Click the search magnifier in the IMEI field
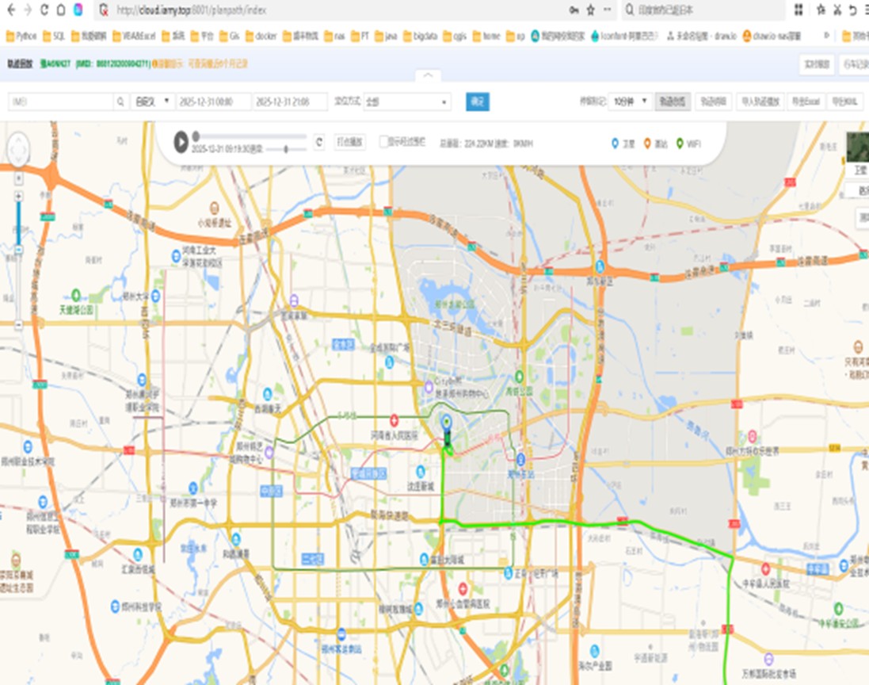The height and width of the screenshot is (685, 869). pos(120,101)
